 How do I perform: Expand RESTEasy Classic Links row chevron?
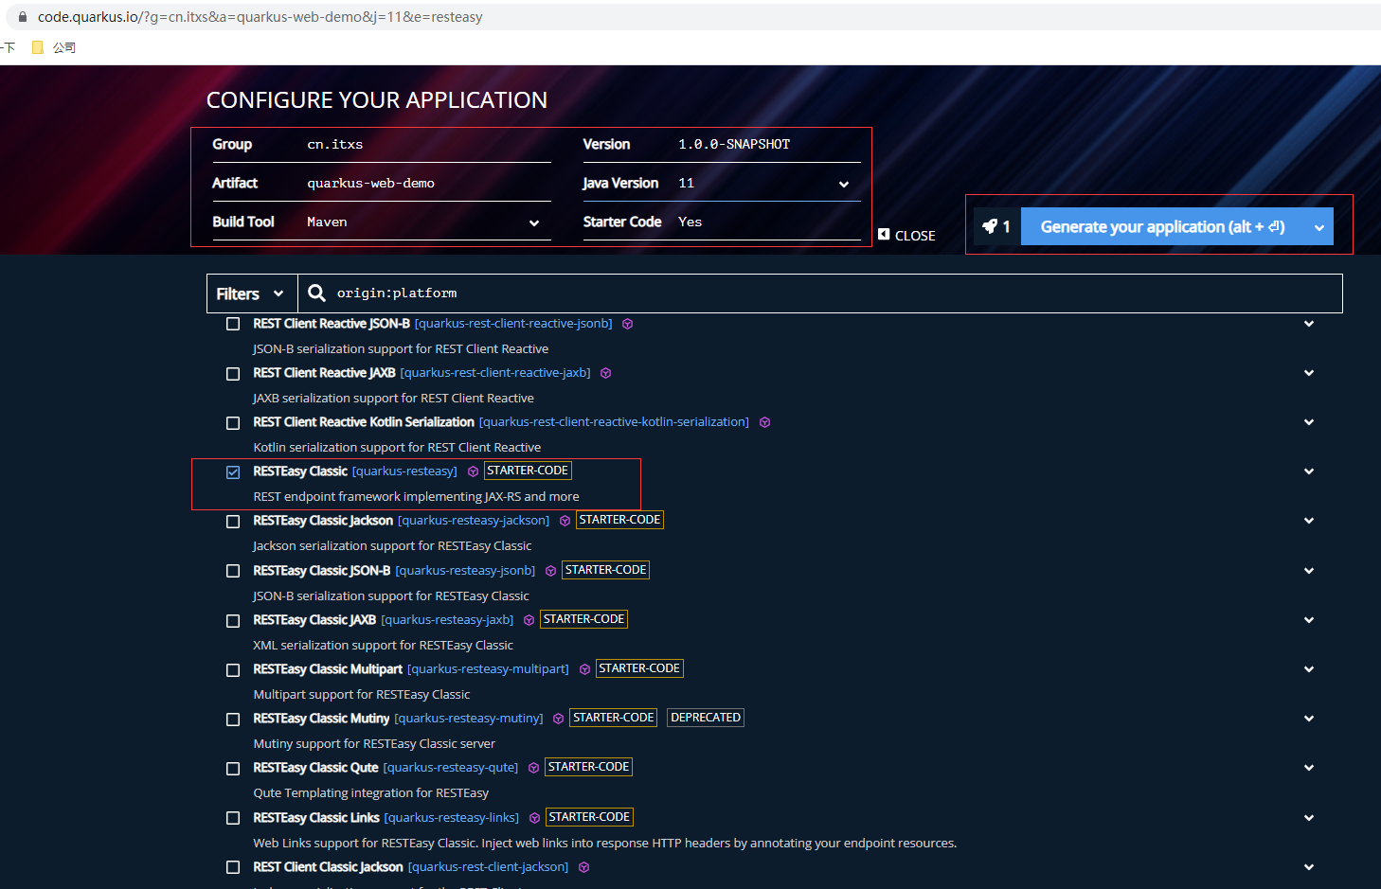coord(1308,818)
